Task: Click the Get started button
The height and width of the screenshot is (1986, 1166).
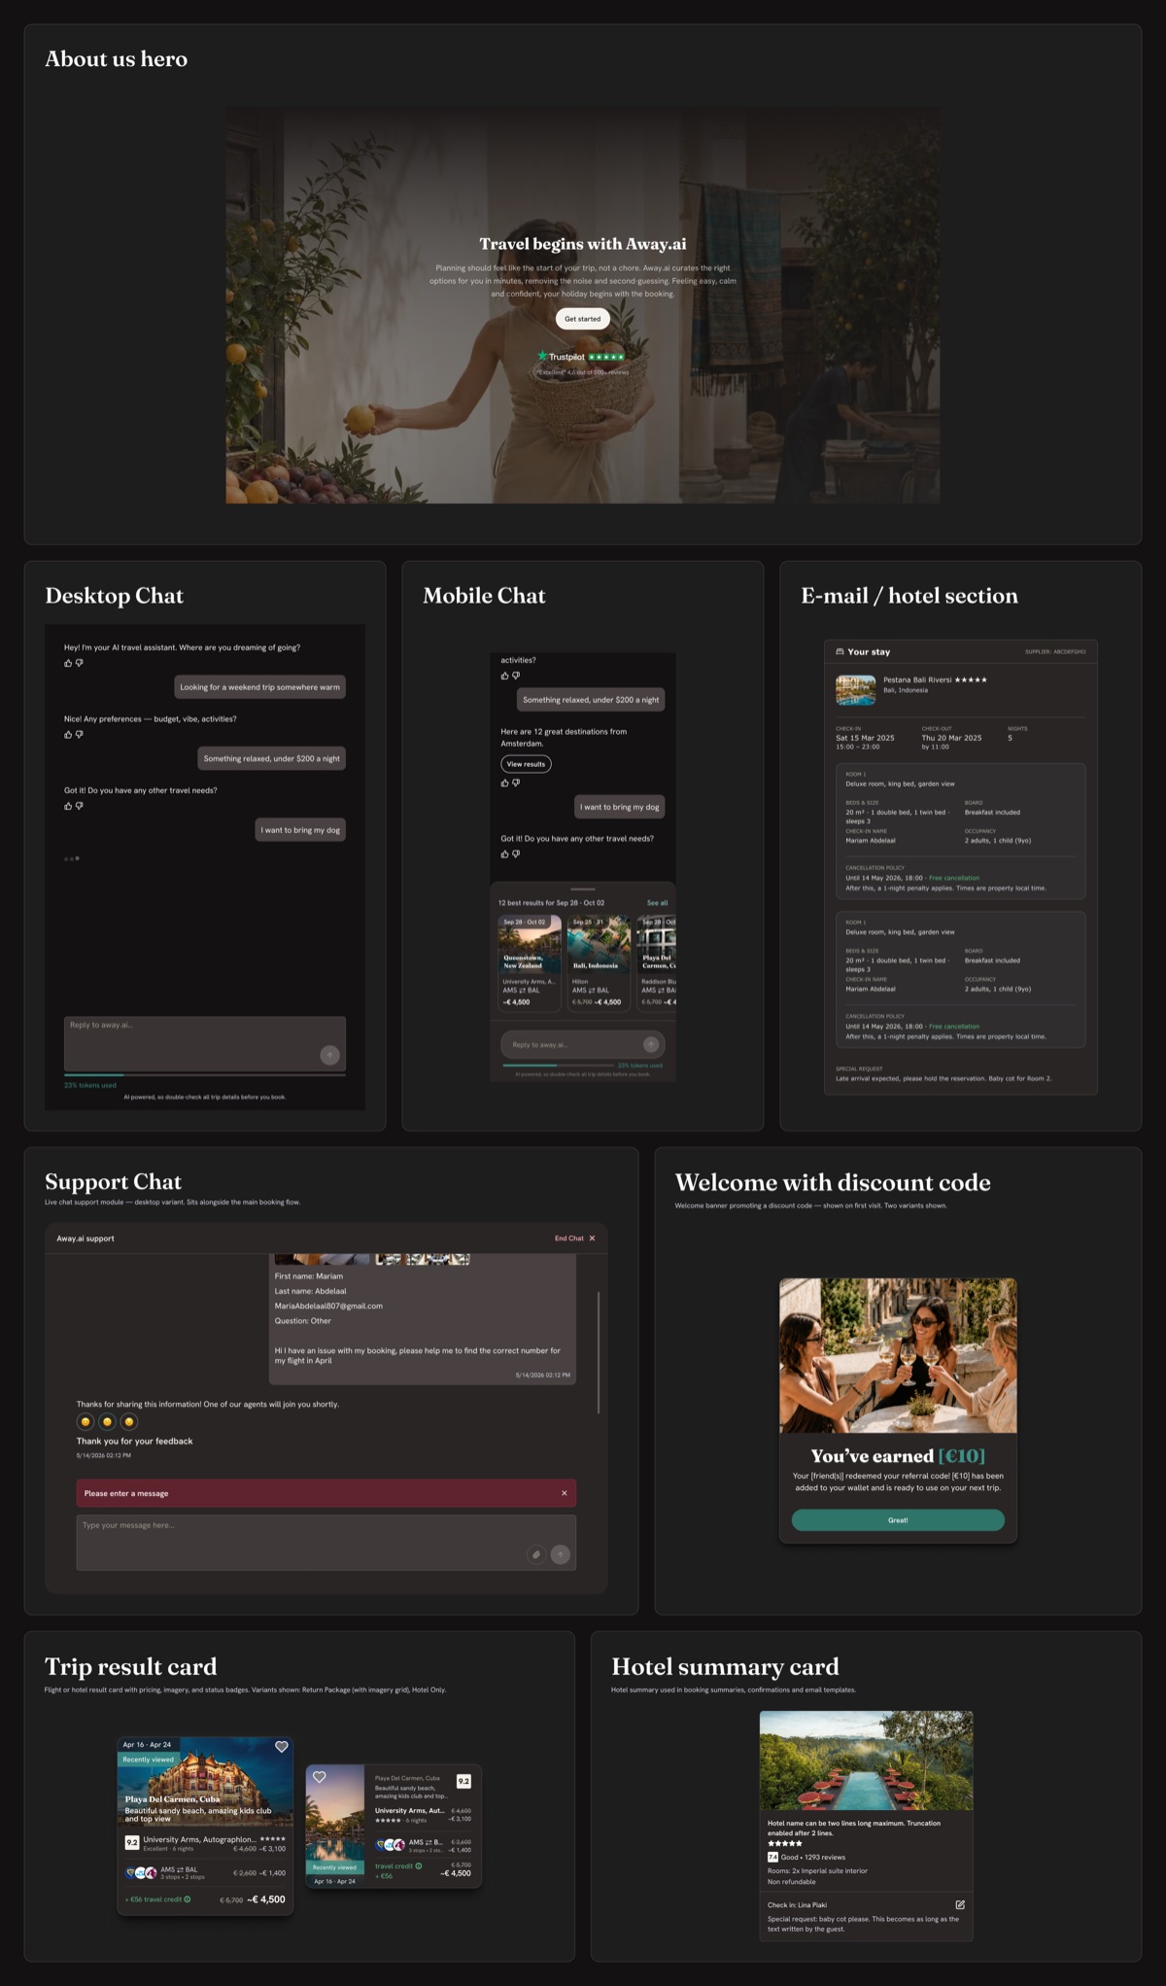Action: click(583, 319)
